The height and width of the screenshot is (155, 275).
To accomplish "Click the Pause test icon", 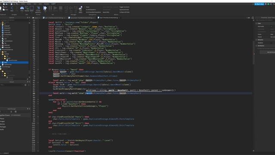I will [50, 9].
